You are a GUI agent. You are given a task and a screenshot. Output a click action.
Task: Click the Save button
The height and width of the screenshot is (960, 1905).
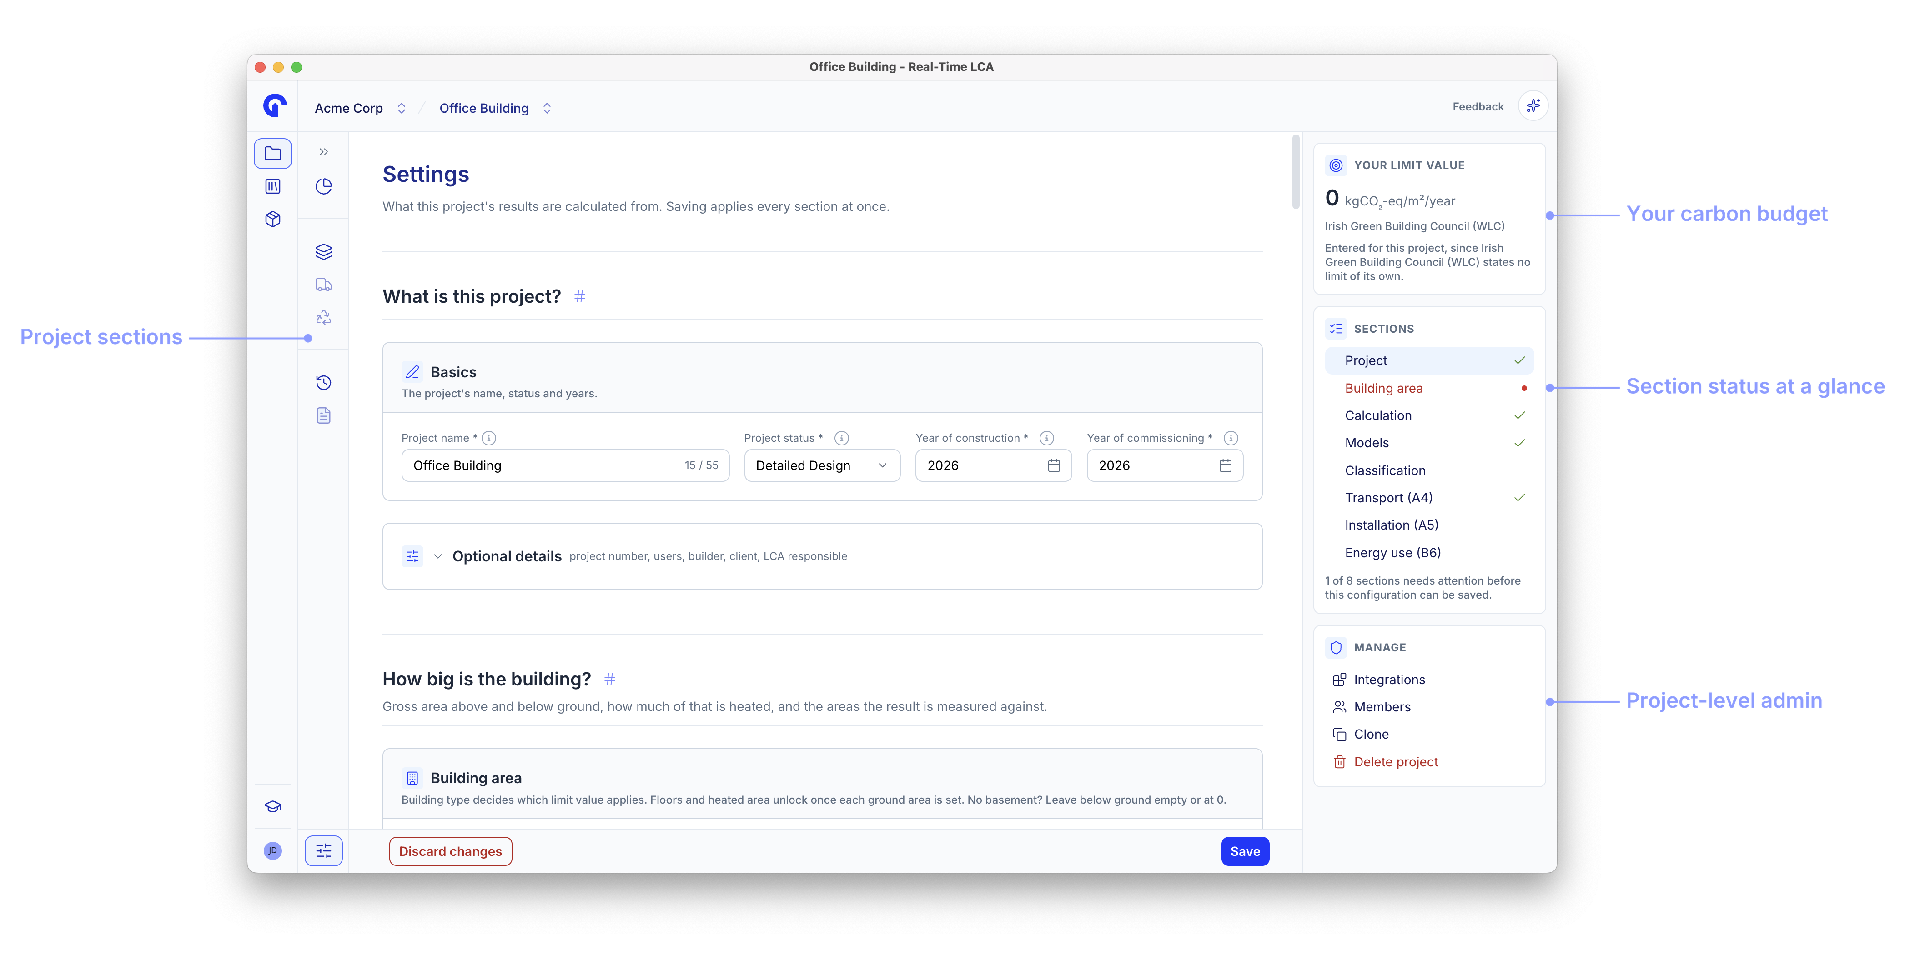(1245, 851)
